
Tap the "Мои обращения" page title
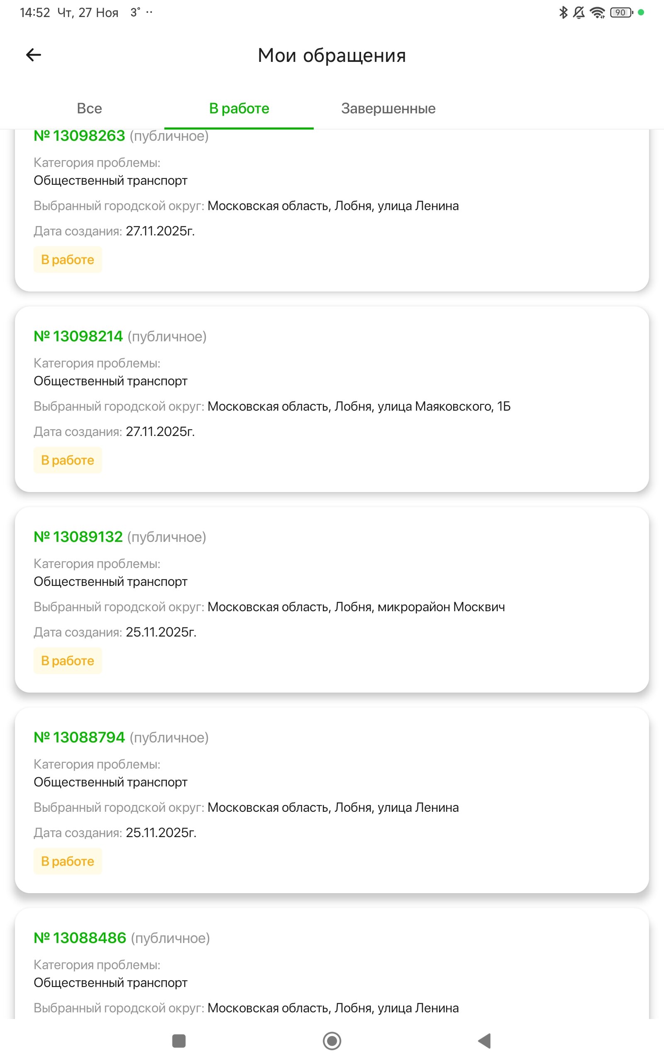click(x=332, y=55)
